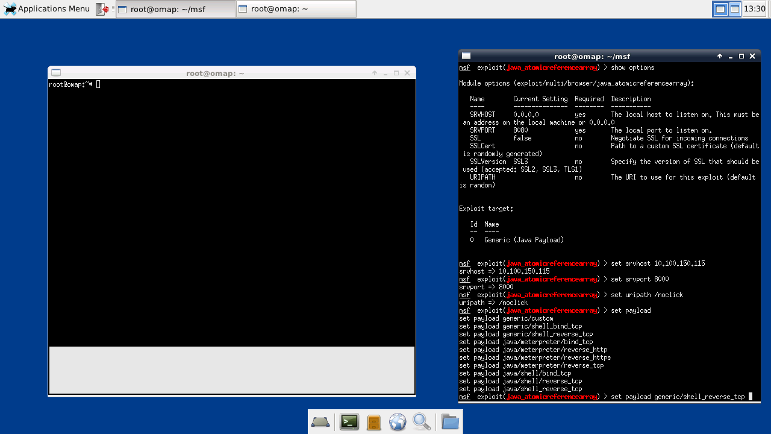Image resolution: width=771 pixels, height=434 pixels.
Task: Click 'set uripath /noclick' command
Action: pos(647,295)
